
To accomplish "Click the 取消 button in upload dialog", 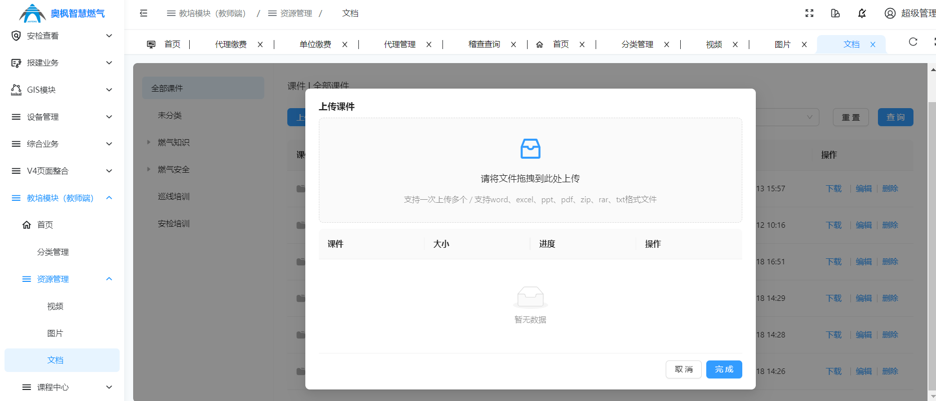I will coord(684,369).
